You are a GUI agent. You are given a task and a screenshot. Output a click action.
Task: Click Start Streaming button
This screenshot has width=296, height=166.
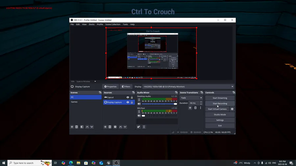[x=220, y=98]
